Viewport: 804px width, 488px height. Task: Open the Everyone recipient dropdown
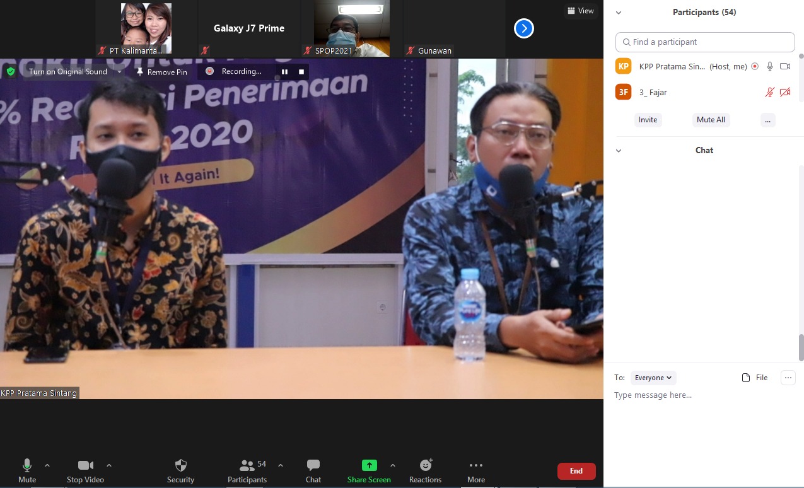(653, 378)
